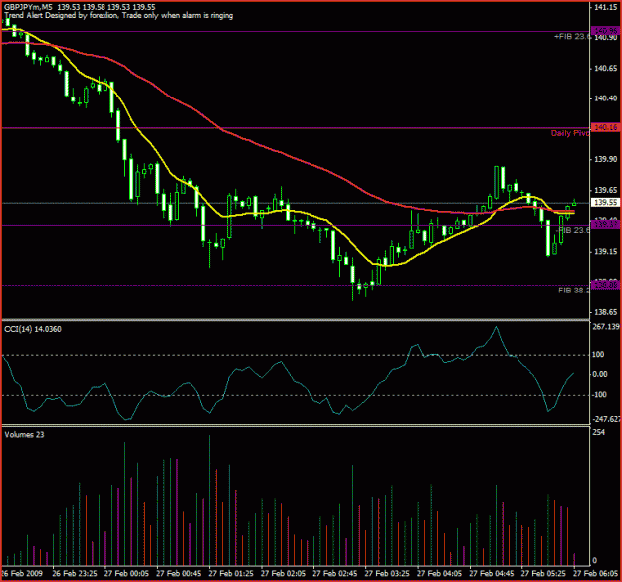
Task: Click the CCI scale value 0.00
Action: pyautogui.click(x=600, y=374)
